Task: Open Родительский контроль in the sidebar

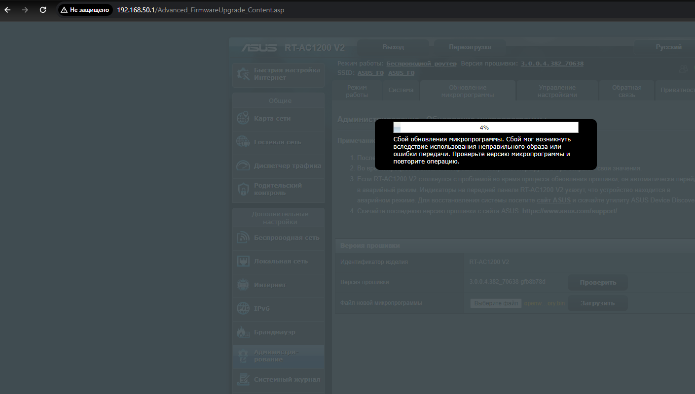Action: 278,190
